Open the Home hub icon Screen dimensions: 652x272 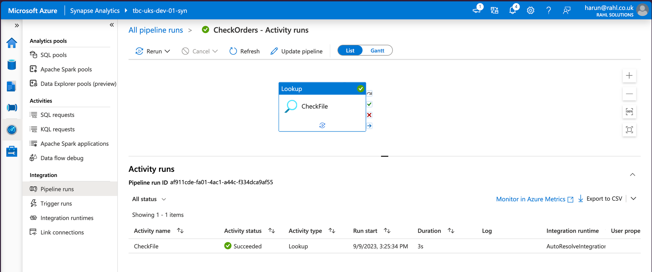(x=12, y=43)
